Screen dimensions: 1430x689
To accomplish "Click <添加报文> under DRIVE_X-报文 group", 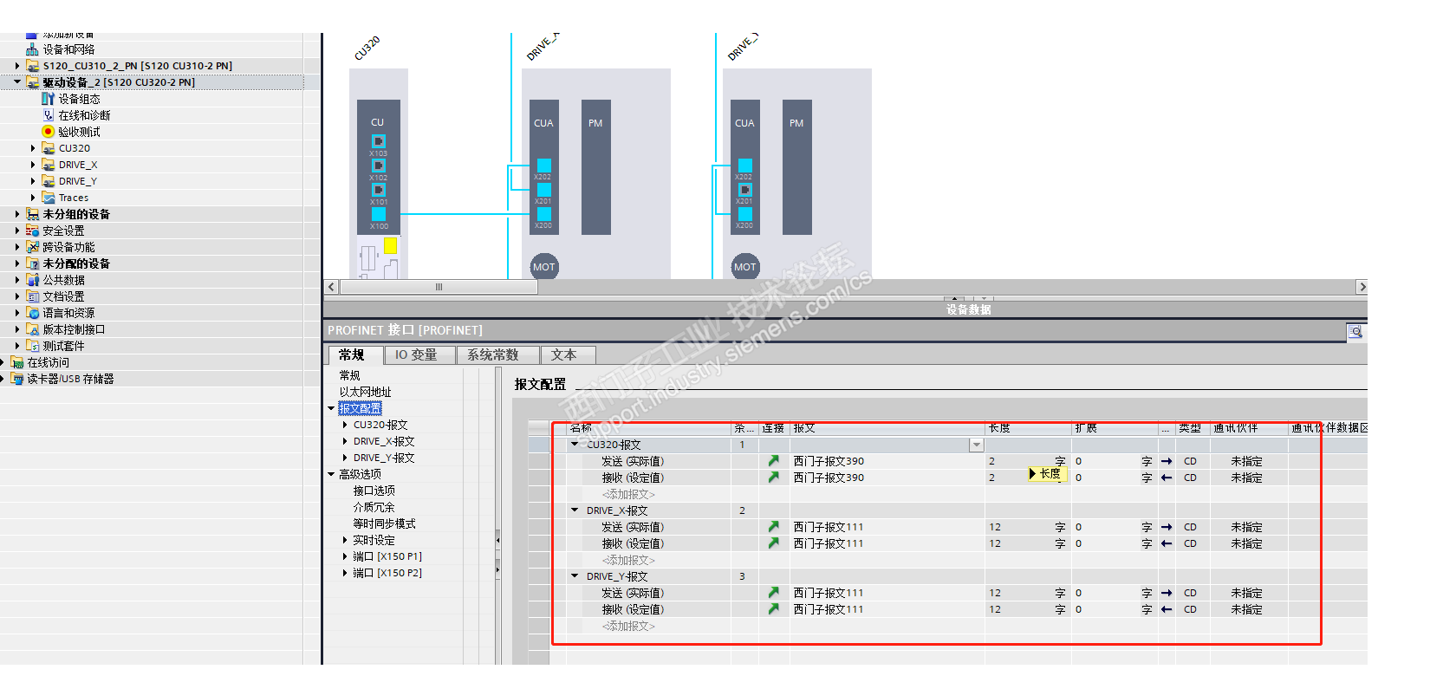I will point(628,560).
